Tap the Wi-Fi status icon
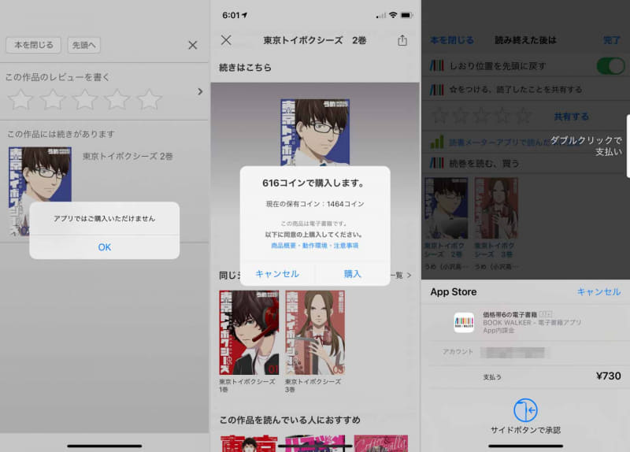 (393, 15)
